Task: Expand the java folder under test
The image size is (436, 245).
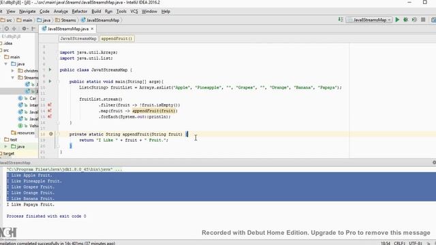Action: click(x=6, y=146)
